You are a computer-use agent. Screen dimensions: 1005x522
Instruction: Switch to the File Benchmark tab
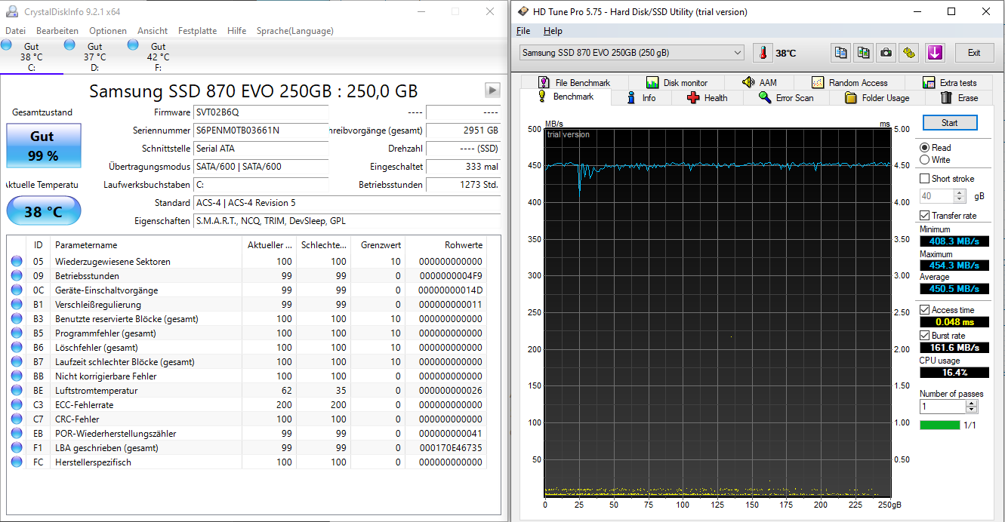pos(575,83)
